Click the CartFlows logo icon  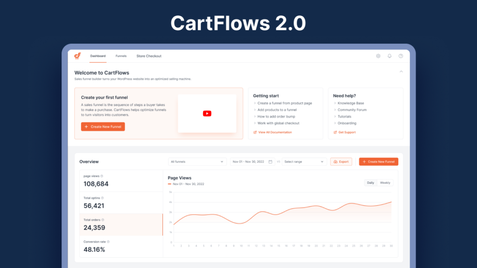78,56
